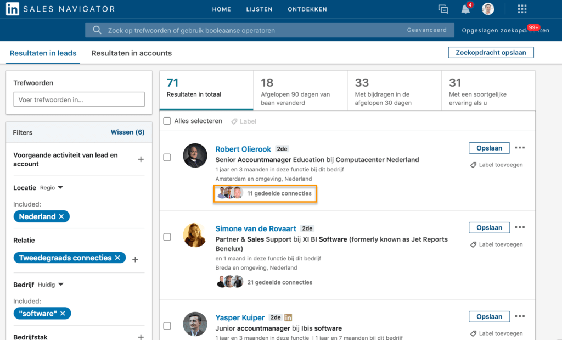Click the search magnifier icon
Image resolution: width=562 pixels, height=340 pixels.
click(97, 30)
